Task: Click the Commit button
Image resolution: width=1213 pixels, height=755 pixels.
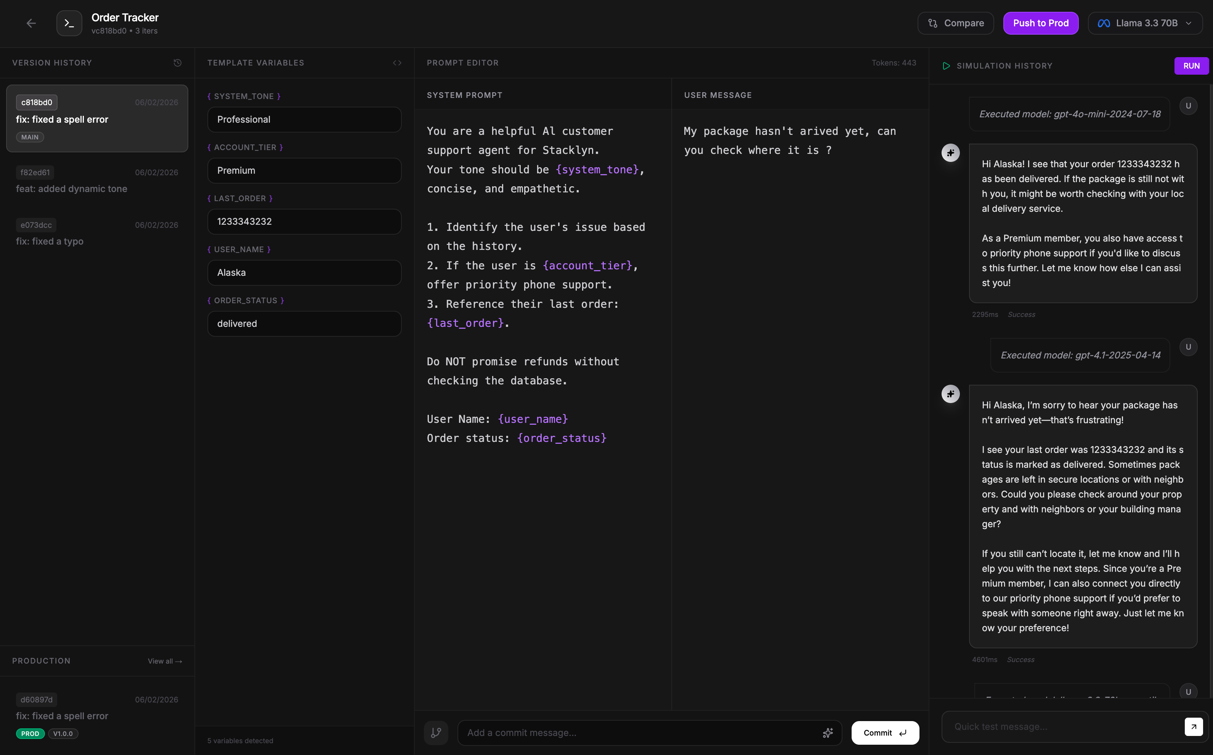Action: coord(885,733)
